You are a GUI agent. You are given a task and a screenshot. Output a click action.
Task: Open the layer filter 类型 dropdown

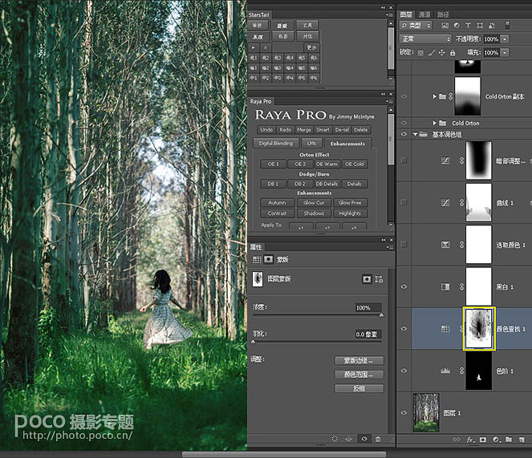416,26
